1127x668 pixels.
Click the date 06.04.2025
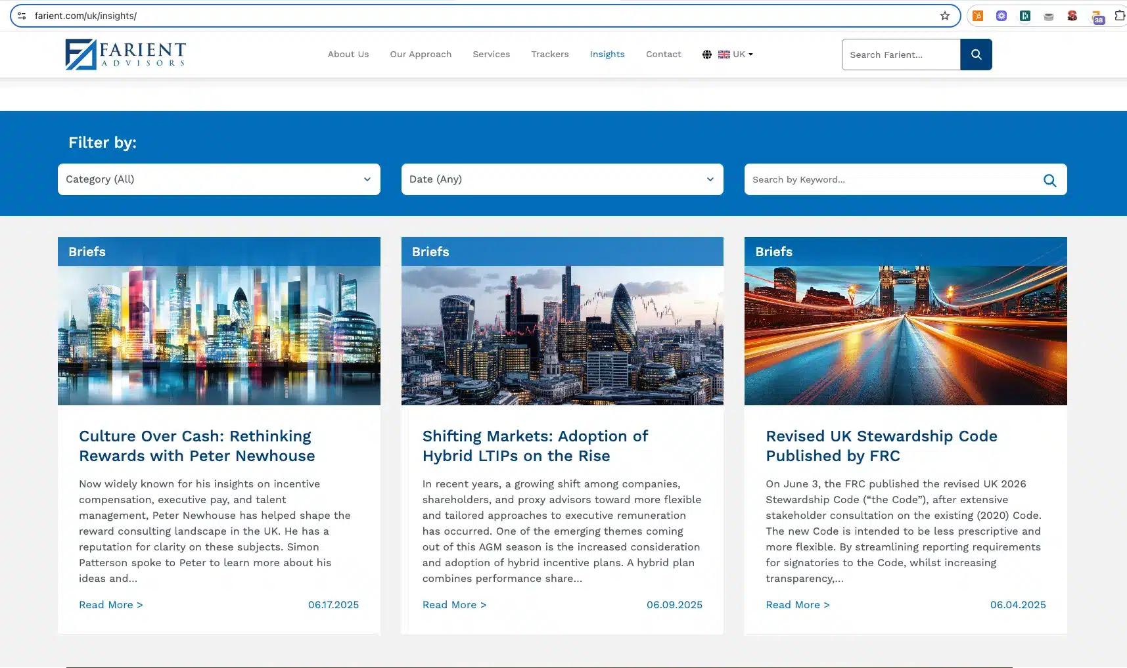1018,605
